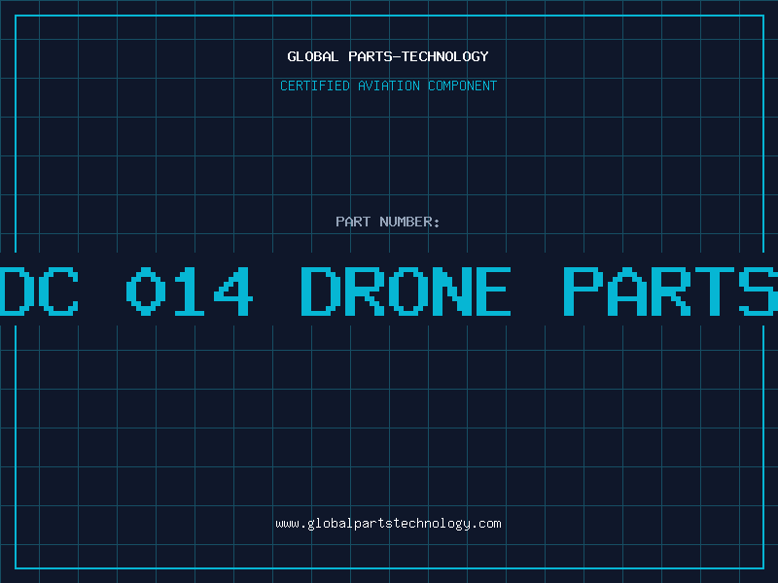The image size is (778, 583).
Task: Click the 'GLOBAL PARTS-TECHNOLOGY' heading text
Action: tap(388, 56)
